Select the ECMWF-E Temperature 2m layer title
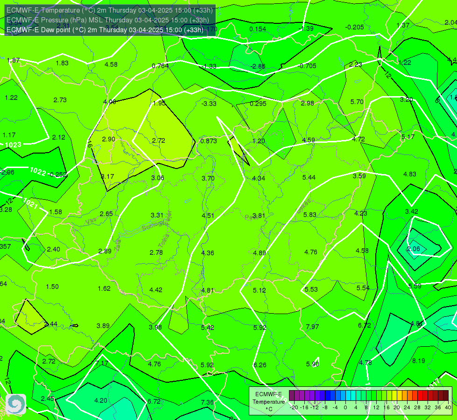Screen dimensions: 457x420 [110, 10]
